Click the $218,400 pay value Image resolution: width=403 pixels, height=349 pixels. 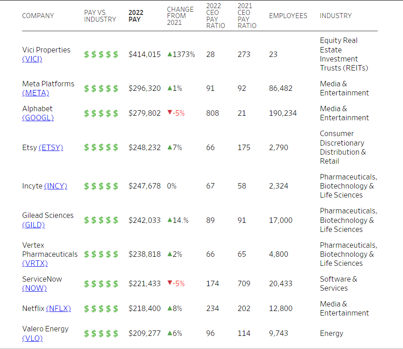[x=145, y=308]
